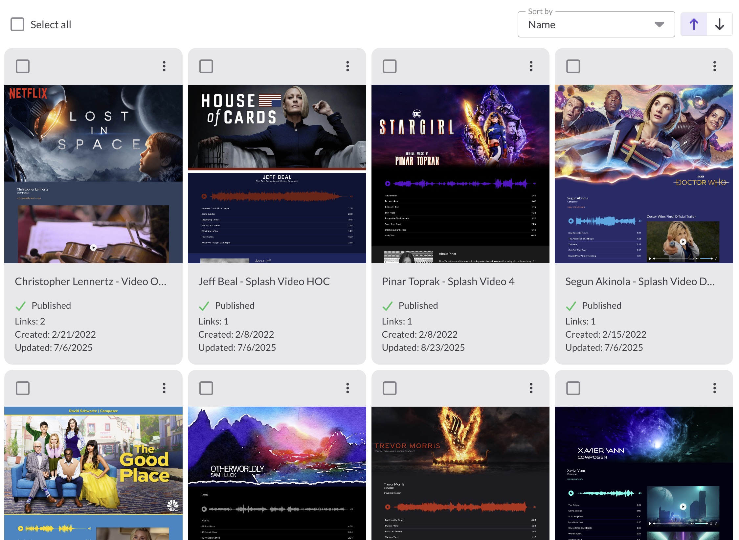Tick checkbox on Trevor Morris card
This screenshot has width=739, height=540.
click(x=390, y=388)
